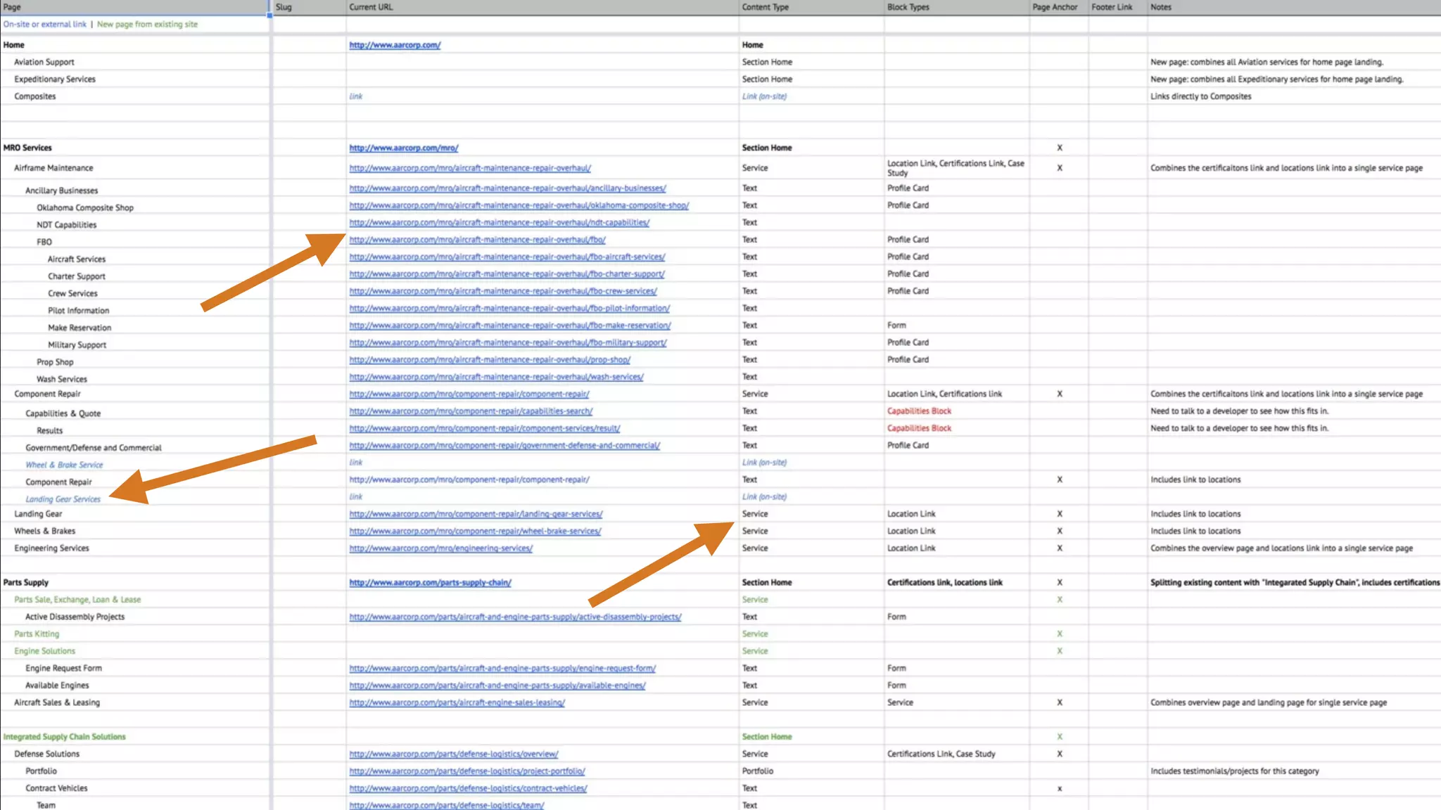This screenshot has height=810, width=1441.
Task: Select the Current URL column header
Action: pos(371,7)
